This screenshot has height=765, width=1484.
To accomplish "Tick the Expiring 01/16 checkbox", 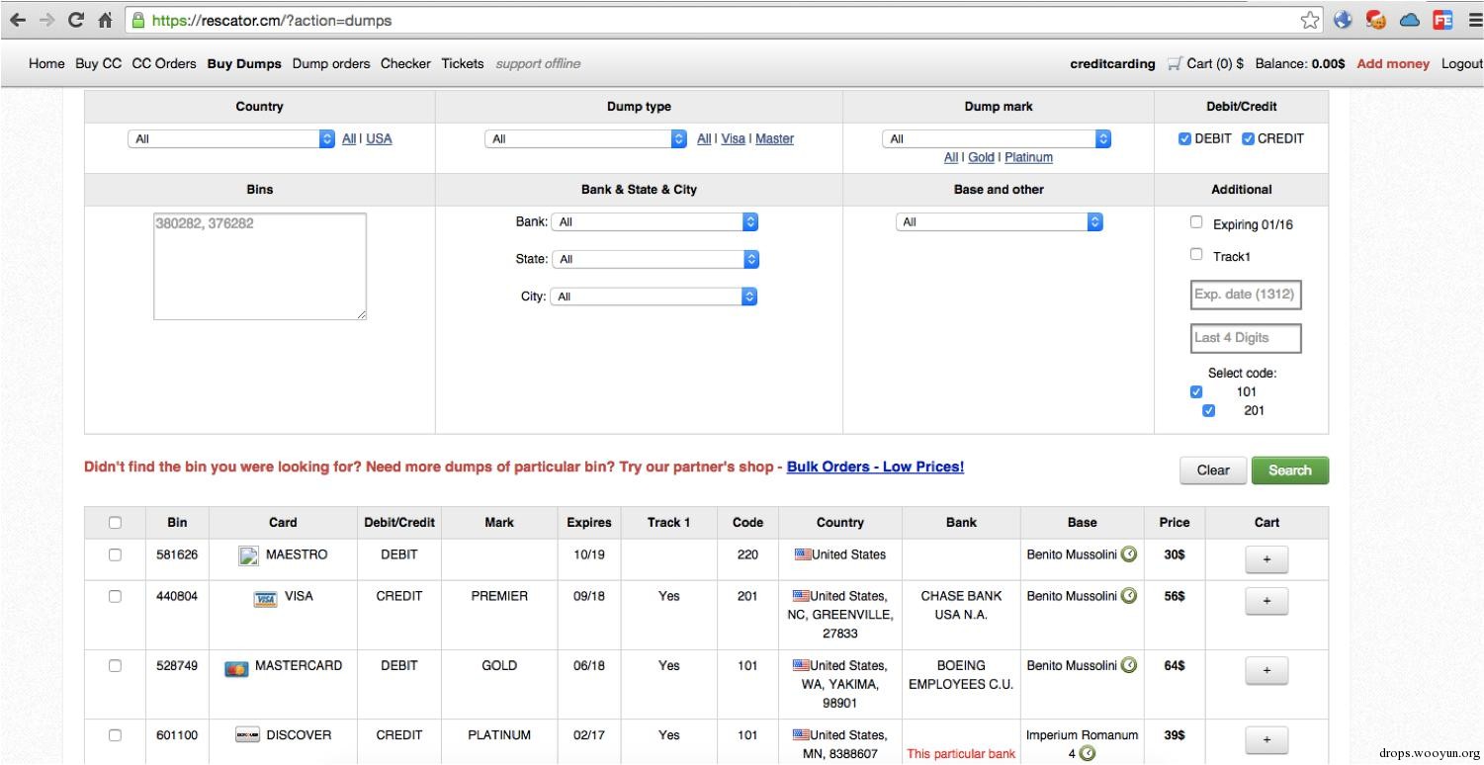I will pos(1196,222).
